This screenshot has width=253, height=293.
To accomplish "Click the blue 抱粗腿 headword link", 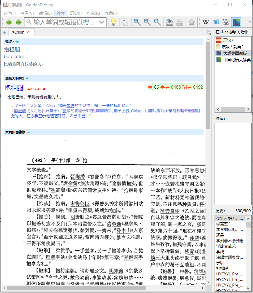I will pos(14,88).
